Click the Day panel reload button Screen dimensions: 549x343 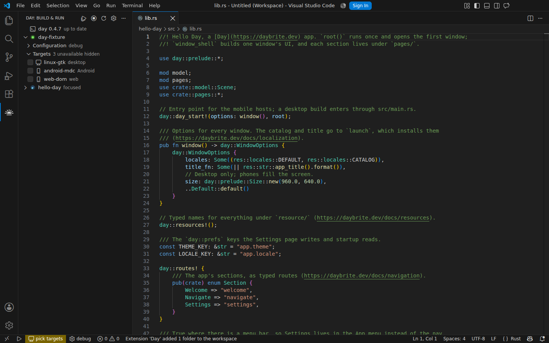(x=104, y=18)
